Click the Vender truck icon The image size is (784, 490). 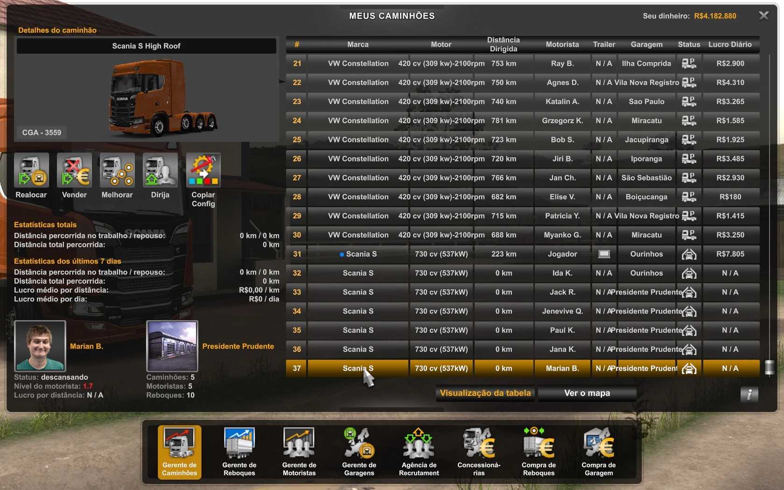click(74, 170)
